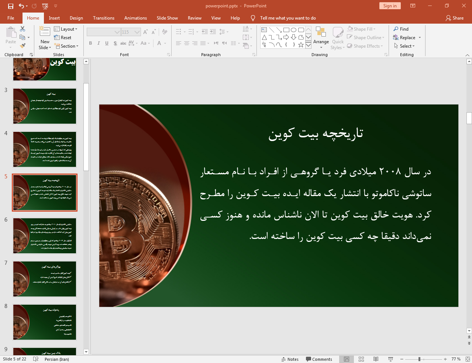Open Reading View from status bar
Viewport: 472px width, 363px height.
pyautogui.click(x=376, y=359)
